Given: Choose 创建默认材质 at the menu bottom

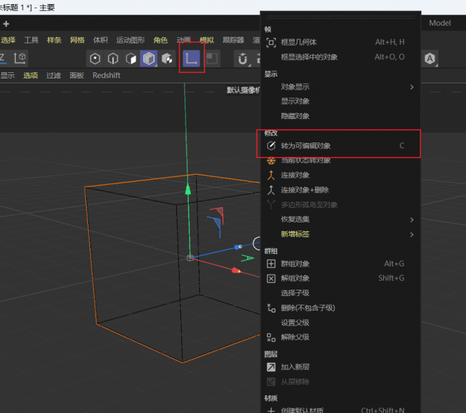Looking at the screenshot, I should pos(341,410).
